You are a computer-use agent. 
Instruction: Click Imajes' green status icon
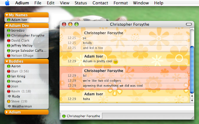[x=9, y=81]
